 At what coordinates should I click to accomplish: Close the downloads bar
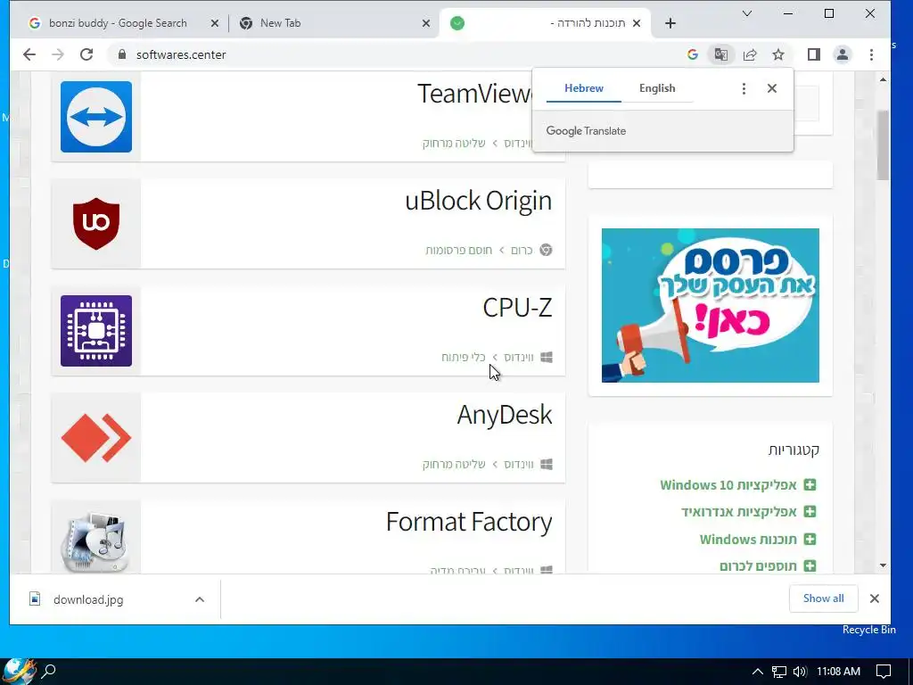874,598
